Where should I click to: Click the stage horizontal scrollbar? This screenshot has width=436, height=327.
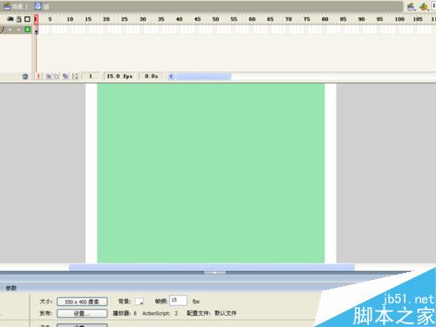[212, 267]
